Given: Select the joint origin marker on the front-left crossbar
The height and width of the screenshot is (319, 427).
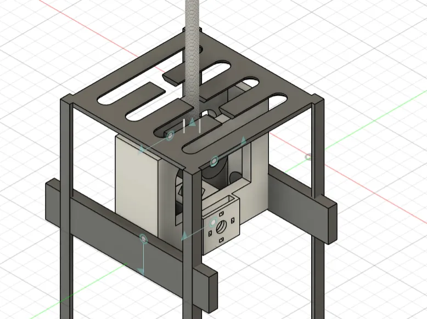Looking at the screenshot, I should click(143, 239).
